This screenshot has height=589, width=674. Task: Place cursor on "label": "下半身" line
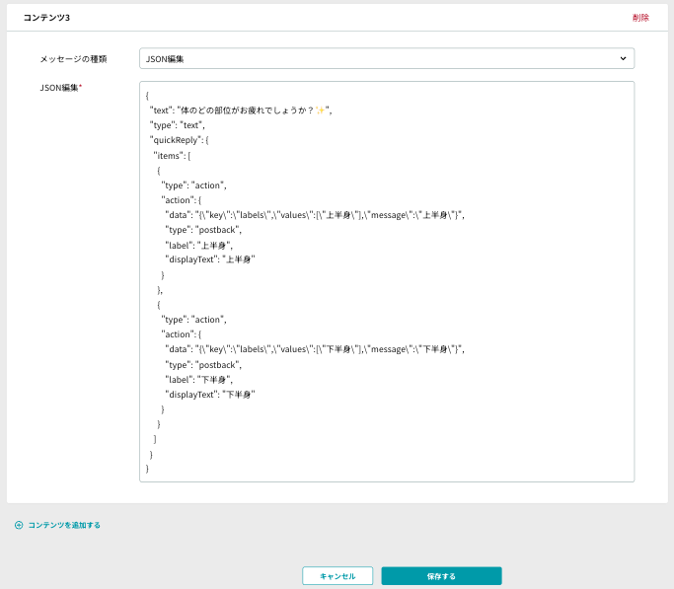pos(199,380)
